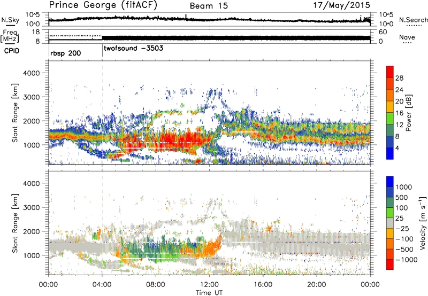Click the 'rbsp 200' CPID text
This screenshot has width=428, height=296.
[x=65, y=53]
